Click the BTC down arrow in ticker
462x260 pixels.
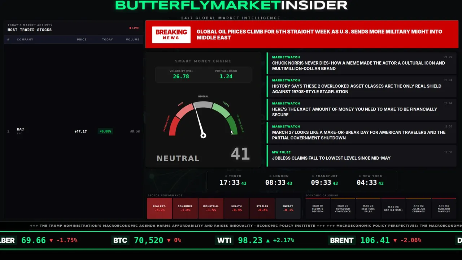pos(169,240)
